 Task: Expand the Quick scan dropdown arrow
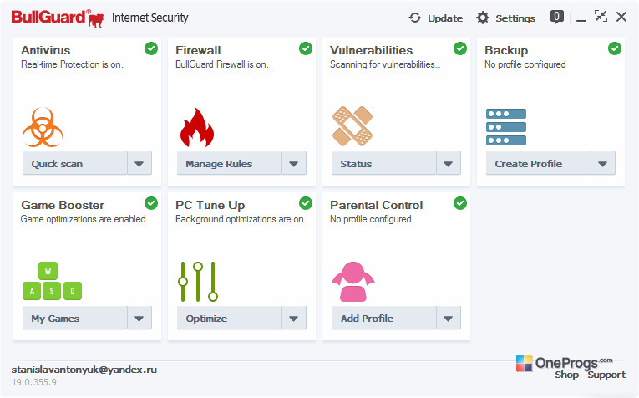pos(139,164)
